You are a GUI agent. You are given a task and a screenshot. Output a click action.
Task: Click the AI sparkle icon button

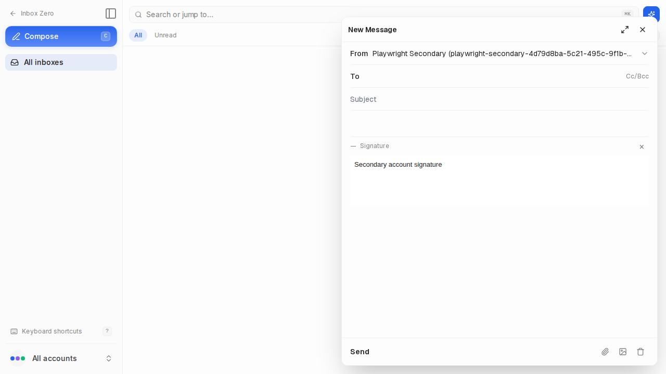[651, 14]
